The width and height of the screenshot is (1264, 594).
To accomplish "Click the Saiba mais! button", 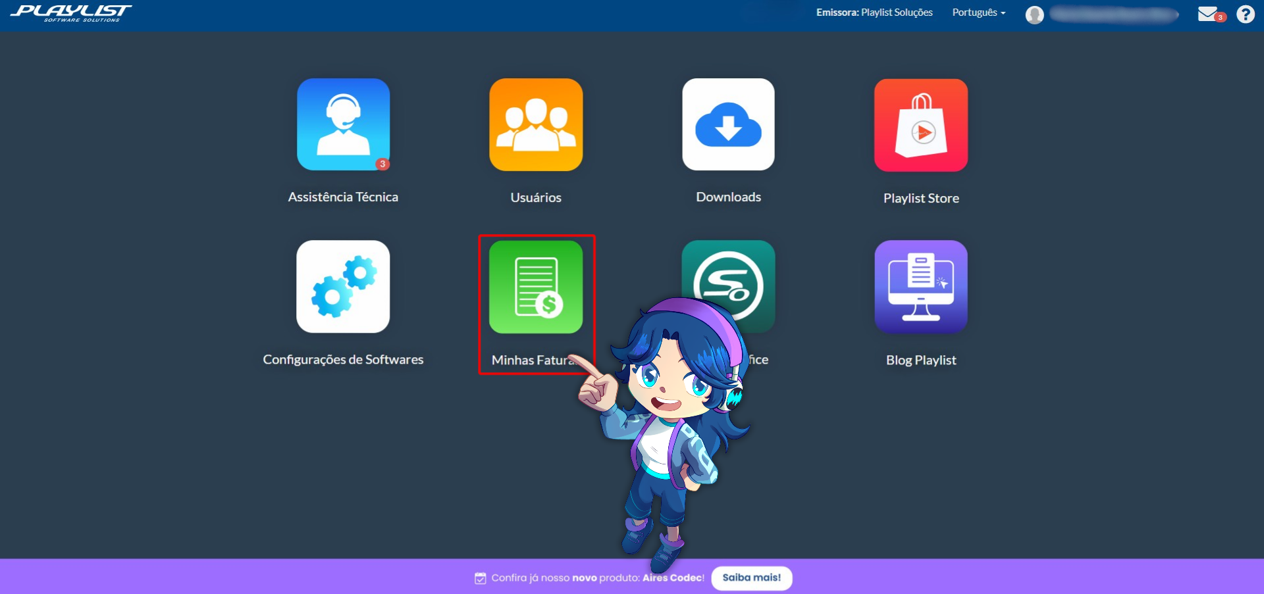I will (752, 578).
